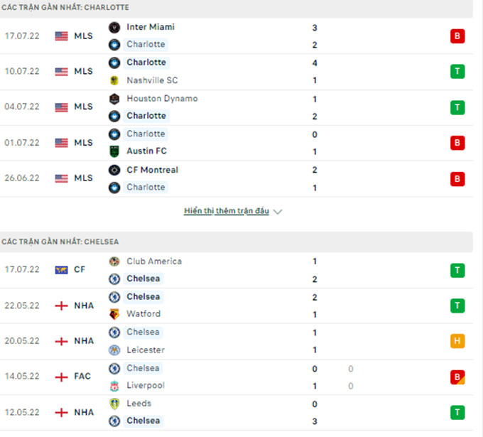Open the green T badge for Charlotte vs Nashville
The image size is (483, 437).
tap(457, 72)
